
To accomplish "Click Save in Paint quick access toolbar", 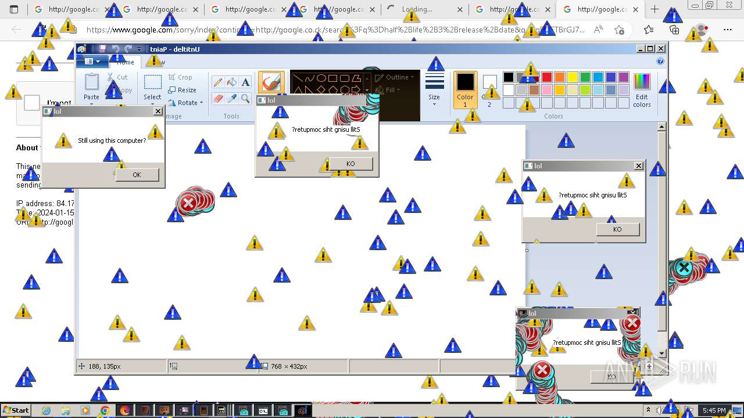I will (x=103, y=49).
